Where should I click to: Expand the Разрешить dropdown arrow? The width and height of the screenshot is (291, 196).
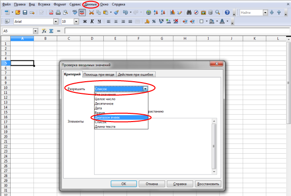[x=145, y=89]
